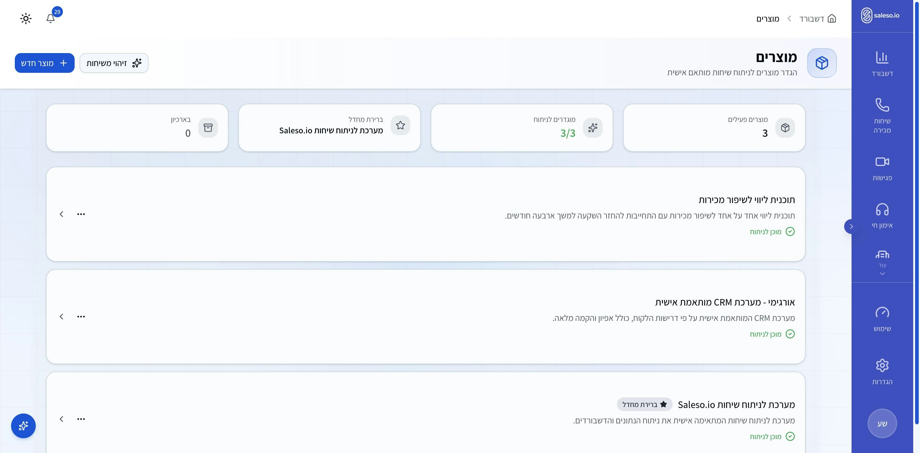Collapse sidebar using round chevron handle
Viewport: 920px width, 453px height.
(851, 227)
